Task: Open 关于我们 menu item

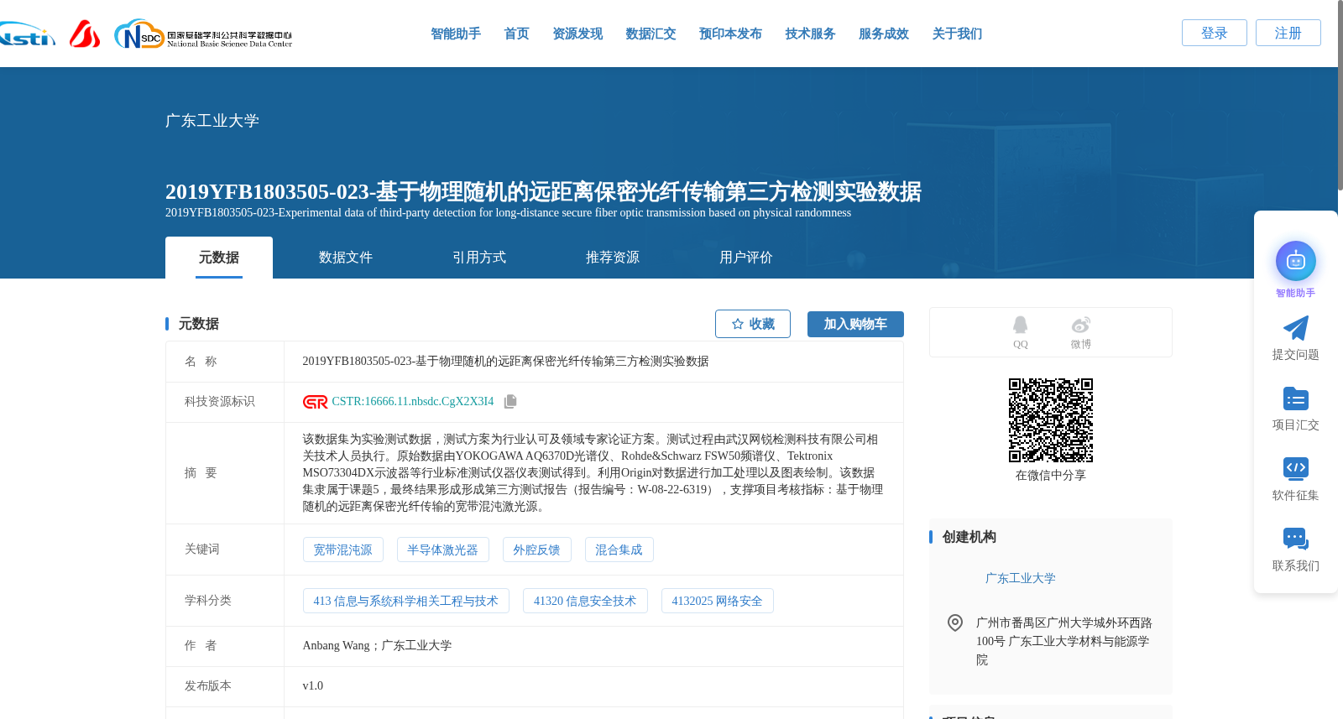Action: click(x=957, y=34)
